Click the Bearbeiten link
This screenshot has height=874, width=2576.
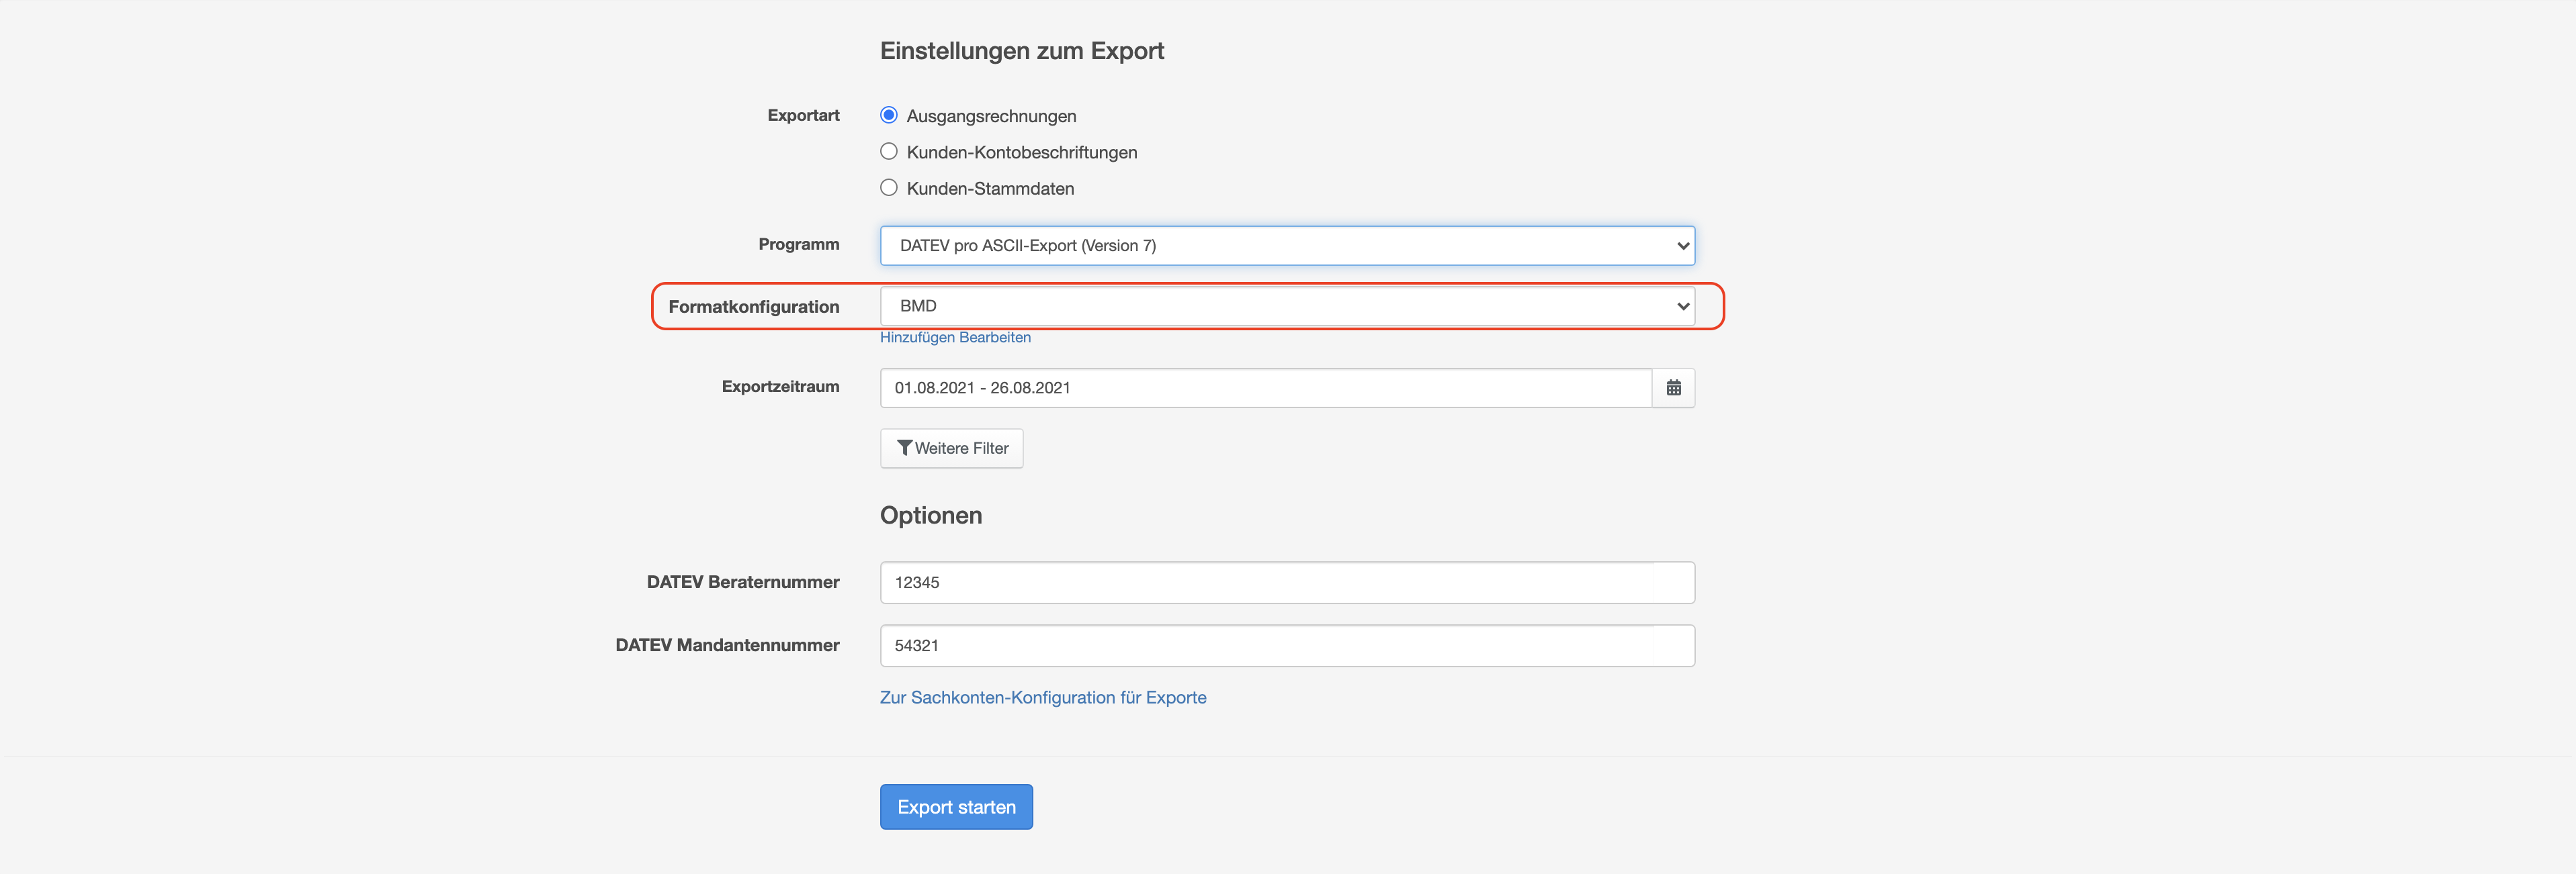[995, 338]
